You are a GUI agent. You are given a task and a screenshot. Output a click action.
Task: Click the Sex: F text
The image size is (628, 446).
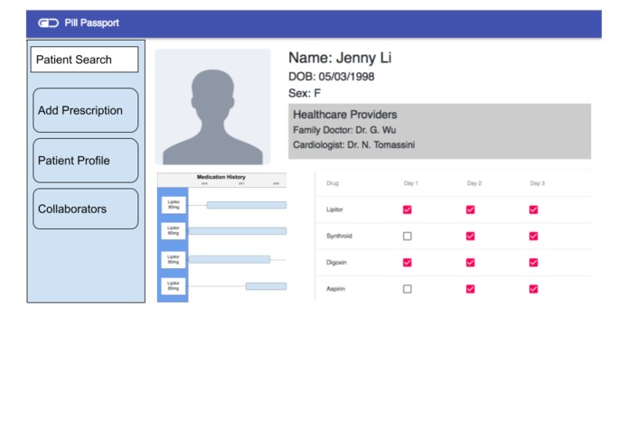pos(305,93)
